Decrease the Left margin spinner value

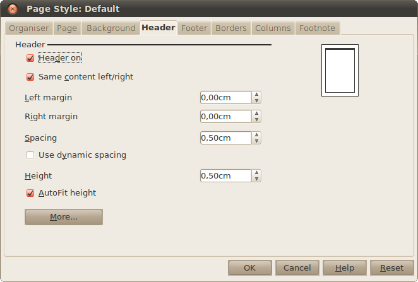click(x=256, y=101)
